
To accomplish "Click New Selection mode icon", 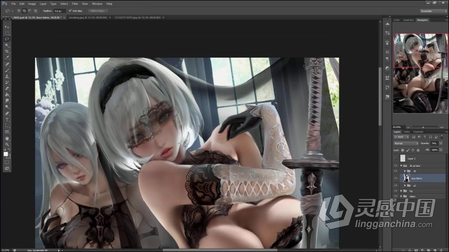I will tap(19, 11).
